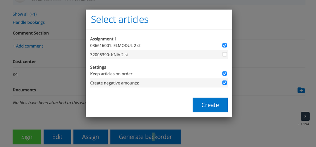Select the 036616001: ELMODUL 2 st row label
The width and height of the screenshot is (316, 147).
click(115, 45)
